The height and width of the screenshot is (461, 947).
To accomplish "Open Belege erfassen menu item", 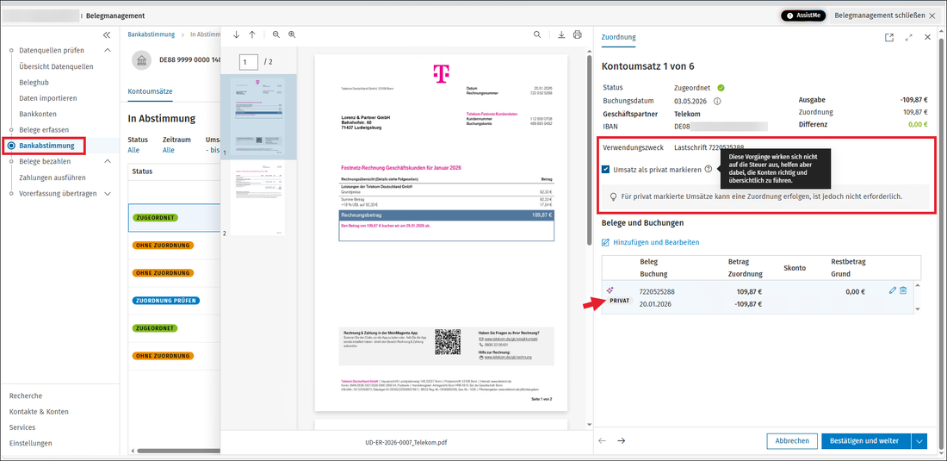I will pyautogui.click(x=44, y=129).
